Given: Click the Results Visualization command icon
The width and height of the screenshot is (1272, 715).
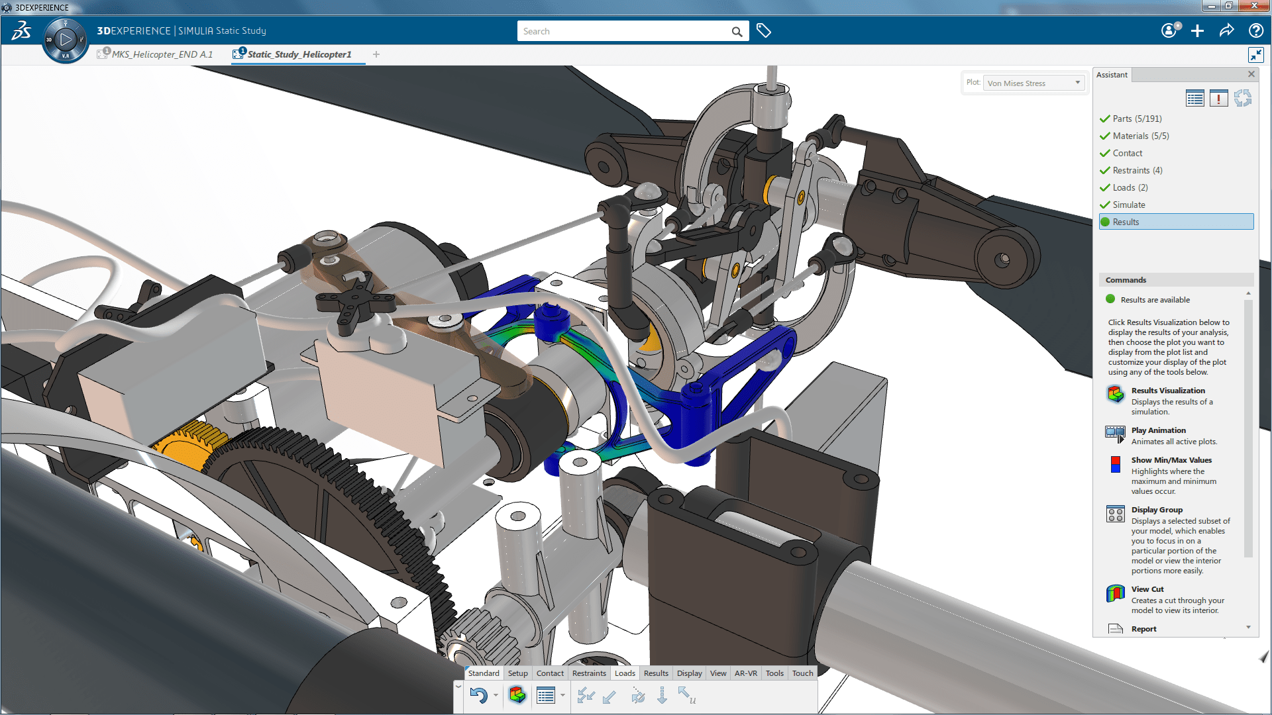Looking at the screenshot, I should pyautogui.click(x=1115, y=395).
